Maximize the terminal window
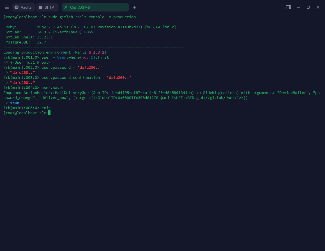Screen dimensions: 325x251 (308, 7)
